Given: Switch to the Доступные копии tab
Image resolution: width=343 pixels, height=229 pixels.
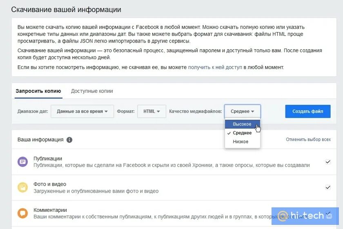Looking at the screenshot, I should coord(92,91).
